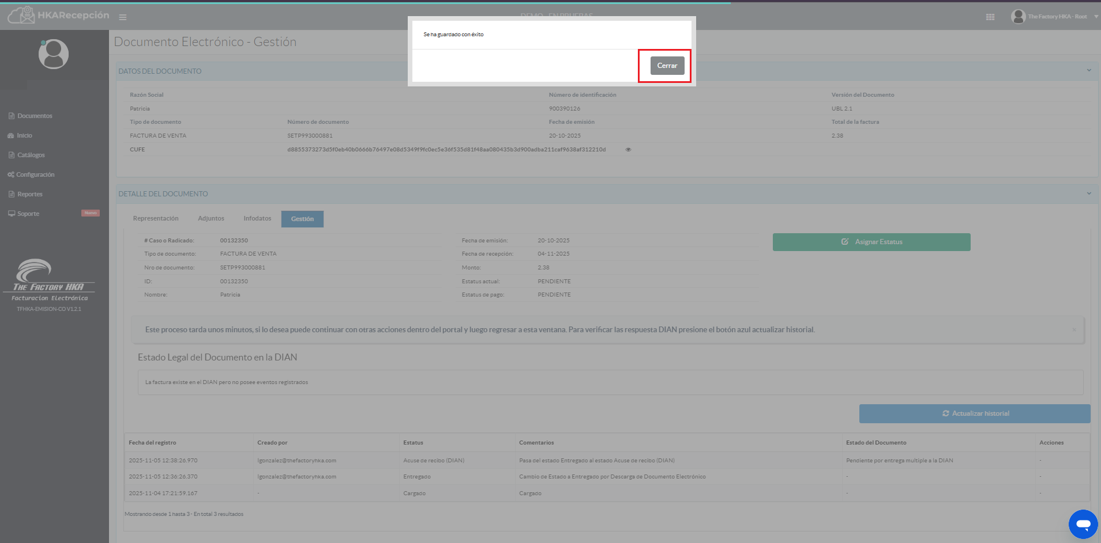Open the chat support bubble icon

pyautogui.click(x=1083, y=524)
